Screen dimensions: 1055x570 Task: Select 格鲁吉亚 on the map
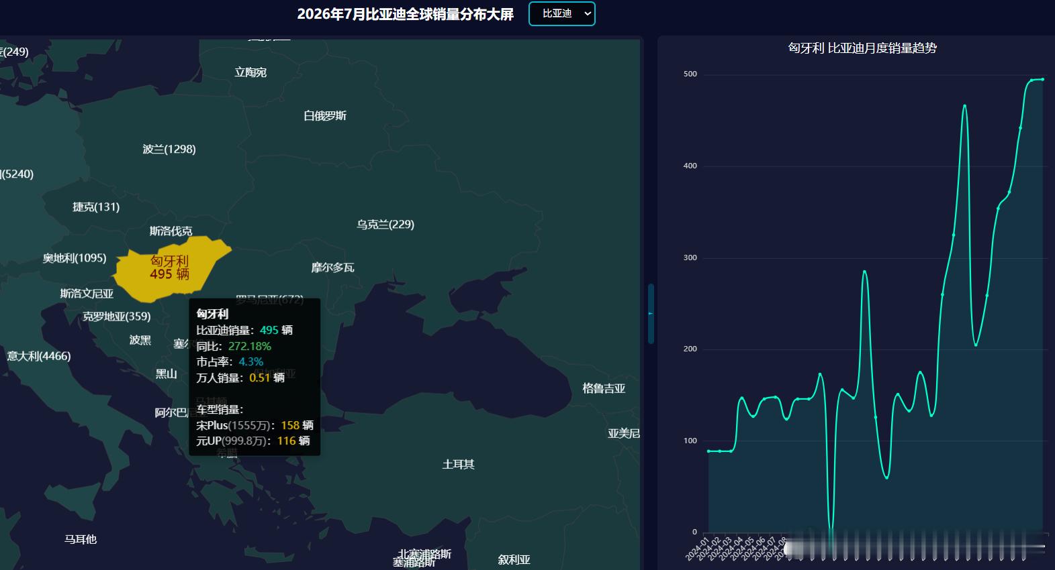point(604,388)
